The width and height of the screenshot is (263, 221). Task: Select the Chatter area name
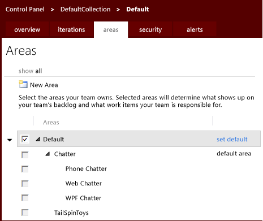(64, 154)
